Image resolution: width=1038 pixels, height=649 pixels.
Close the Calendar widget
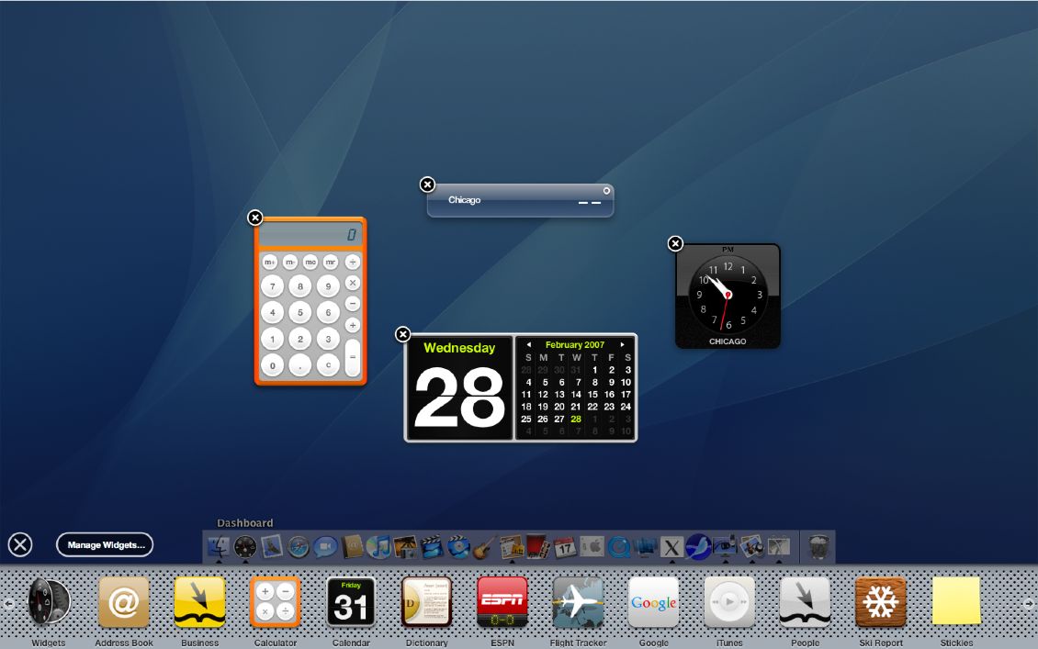click(x=402, y=334)
